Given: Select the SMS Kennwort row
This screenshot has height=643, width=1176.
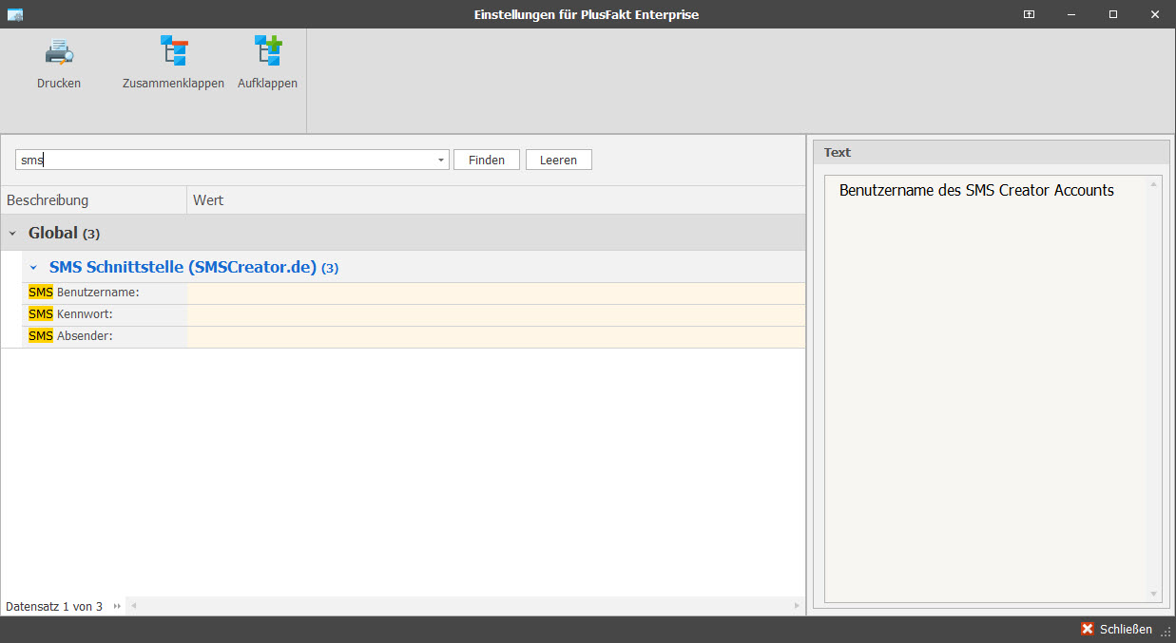Looking at the screenshot, I should [414, 314].
